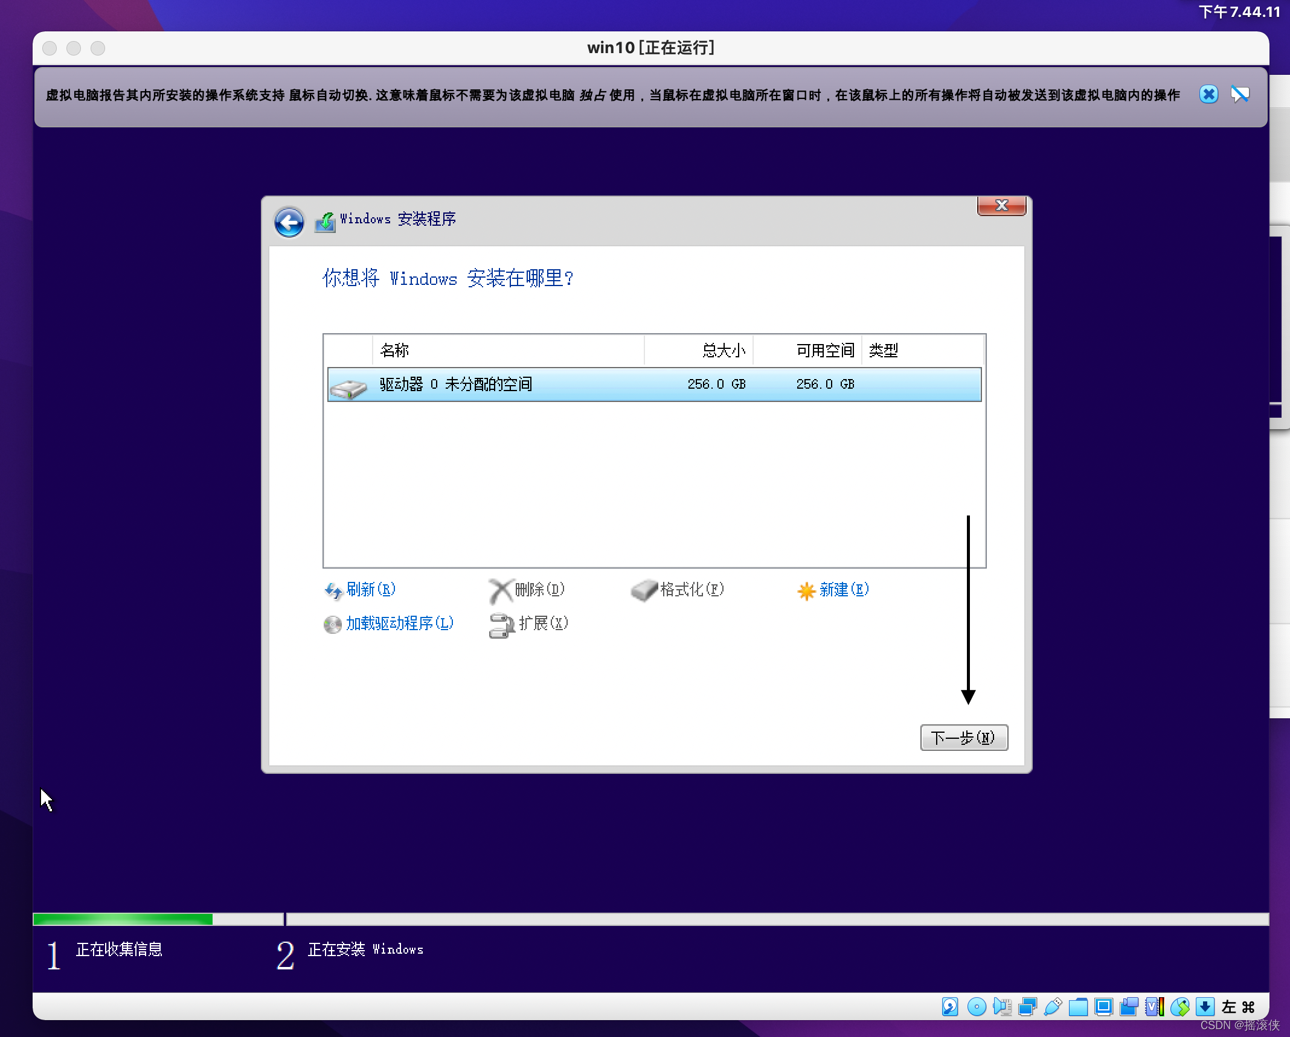Click the win10 [正在运行] window title
1290x1037 pixels.
point(651,48)
